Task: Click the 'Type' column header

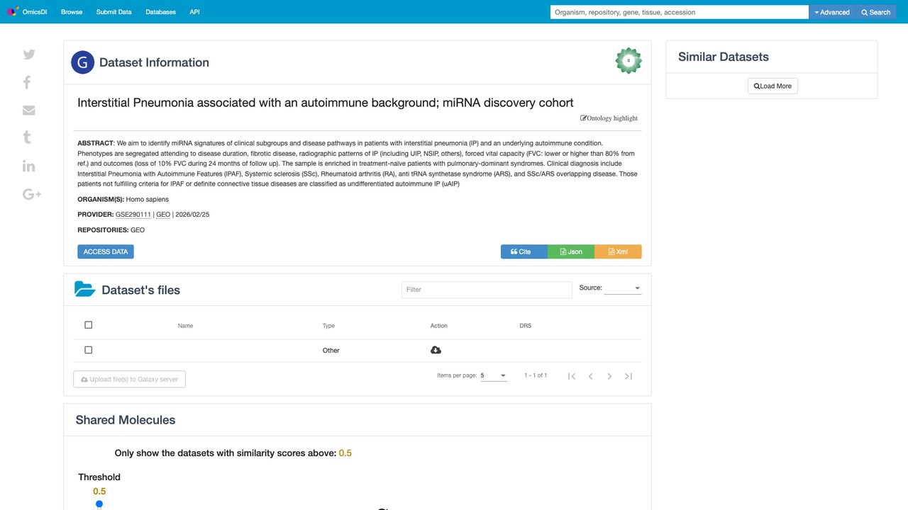Action: pyautogui.click(x=328, y=326)
